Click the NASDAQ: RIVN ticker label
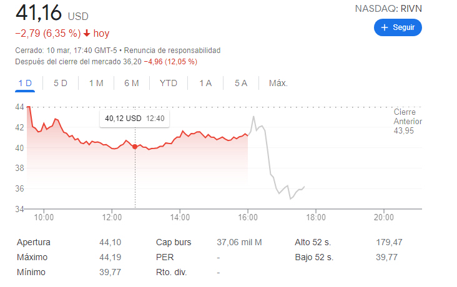The height and width of the screenshot is (287, 457). [x=388, y=9]
